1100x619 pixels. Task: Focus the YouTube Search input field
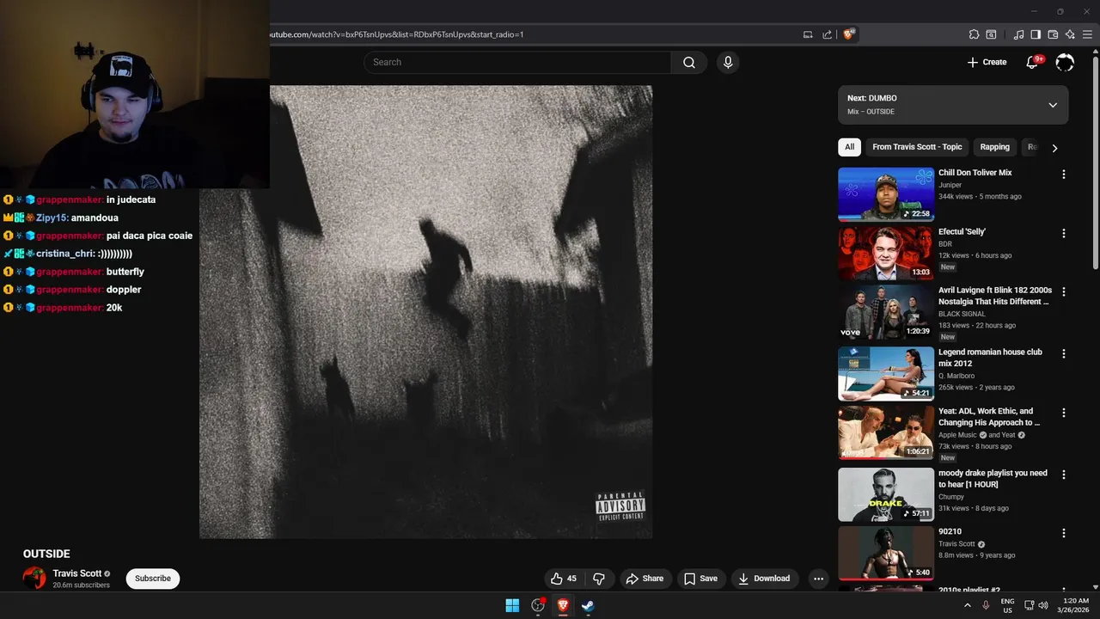(x=517, y=62)
